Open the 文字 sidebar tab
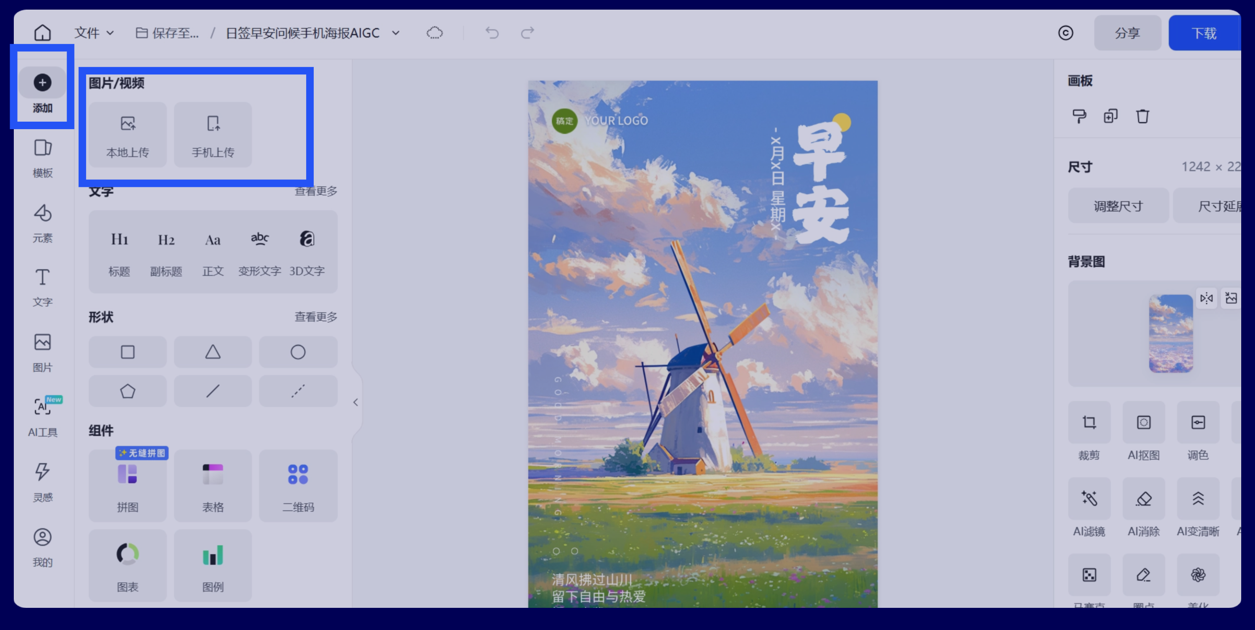 tap(42, 288)
